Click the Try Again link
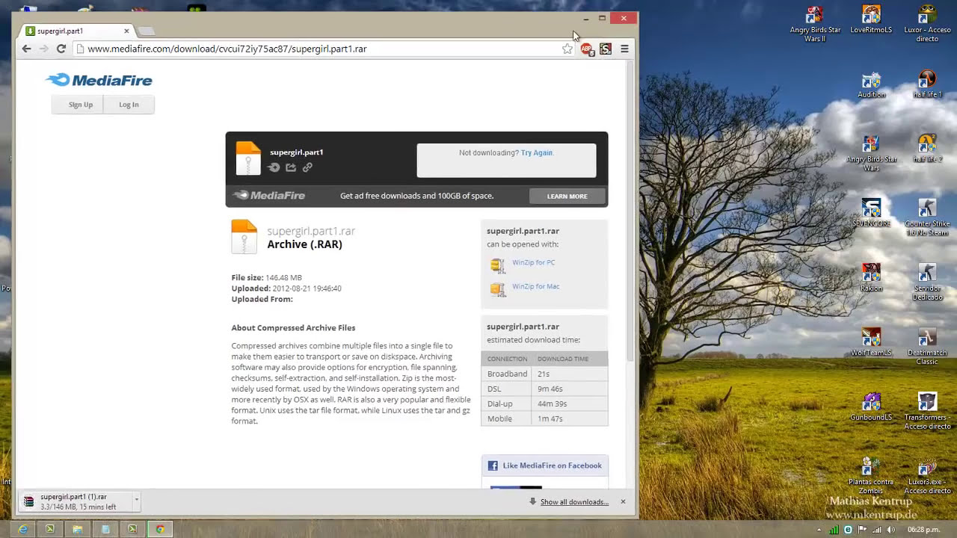 (537, 152)
